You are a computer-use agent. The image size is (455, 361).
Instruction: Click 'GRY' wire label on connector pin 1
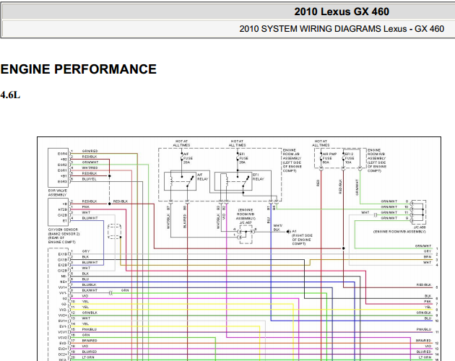(86, 251)
